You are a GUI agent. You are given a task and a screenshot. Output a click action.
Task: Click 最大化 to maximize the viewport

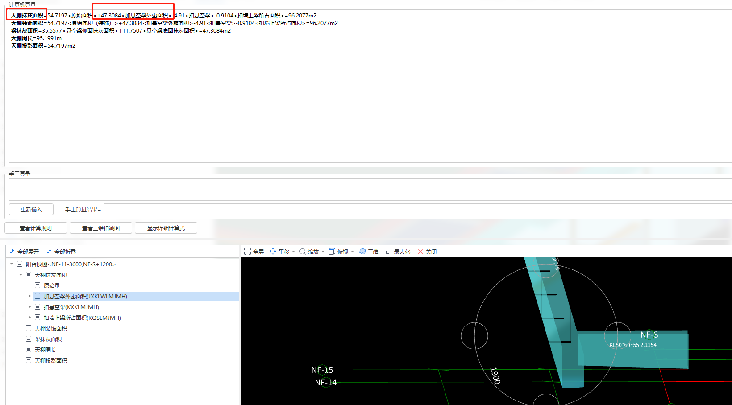(x=398, y=252)
